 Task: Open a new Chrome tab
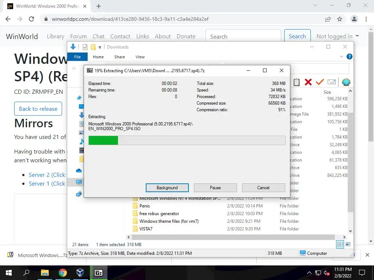coord(99,6)
